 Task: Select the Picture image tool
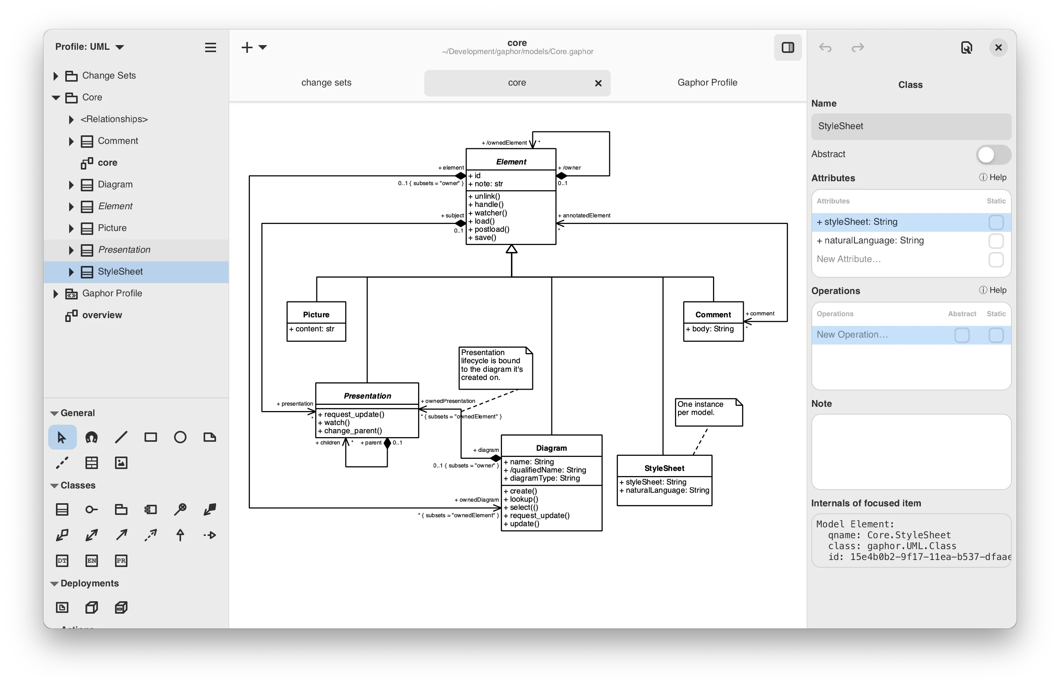[121, 462]
